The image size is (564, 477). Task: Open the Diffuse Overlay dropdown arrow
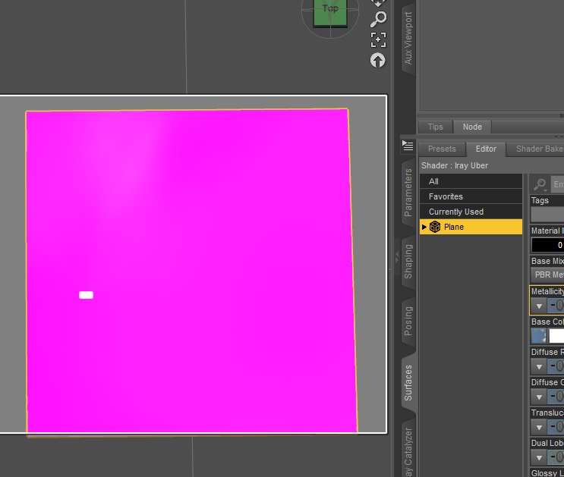point(539,397)
